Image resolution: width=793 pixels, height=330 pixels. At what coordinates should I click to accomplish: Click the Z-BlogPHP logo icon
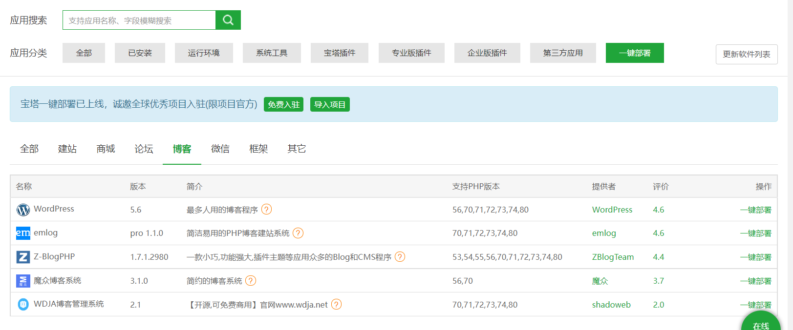tap(23, 257)
